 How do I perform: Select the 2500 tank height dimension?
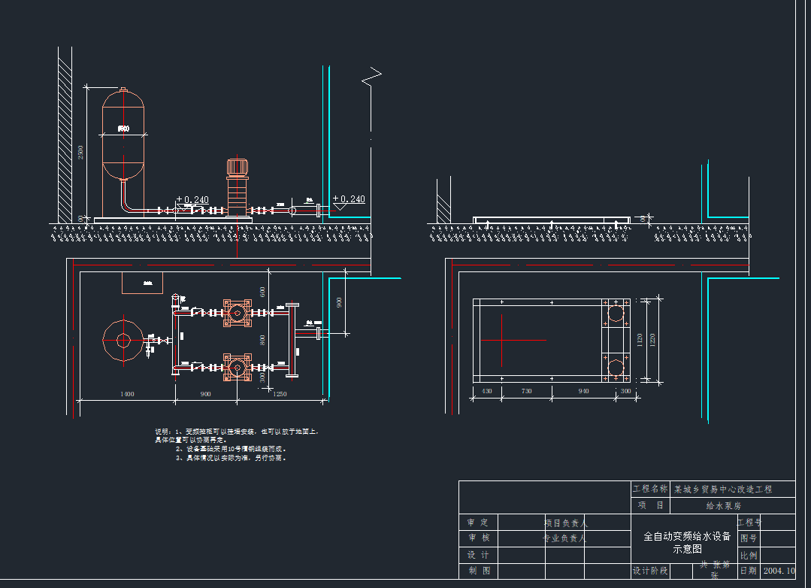81,152
